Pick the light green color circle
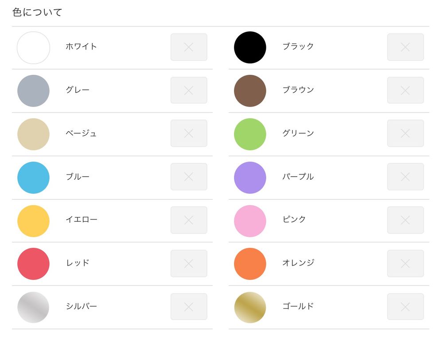Image resolution: width=440 pixels, height=340 pixels. (x=250, y=134)
